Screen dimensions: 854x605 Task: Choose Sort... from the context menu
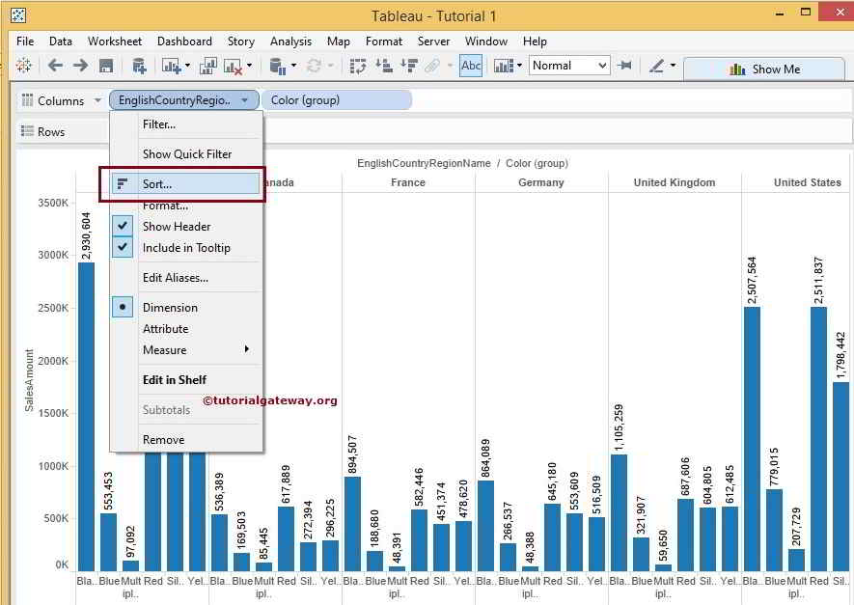tap(157, 183)
